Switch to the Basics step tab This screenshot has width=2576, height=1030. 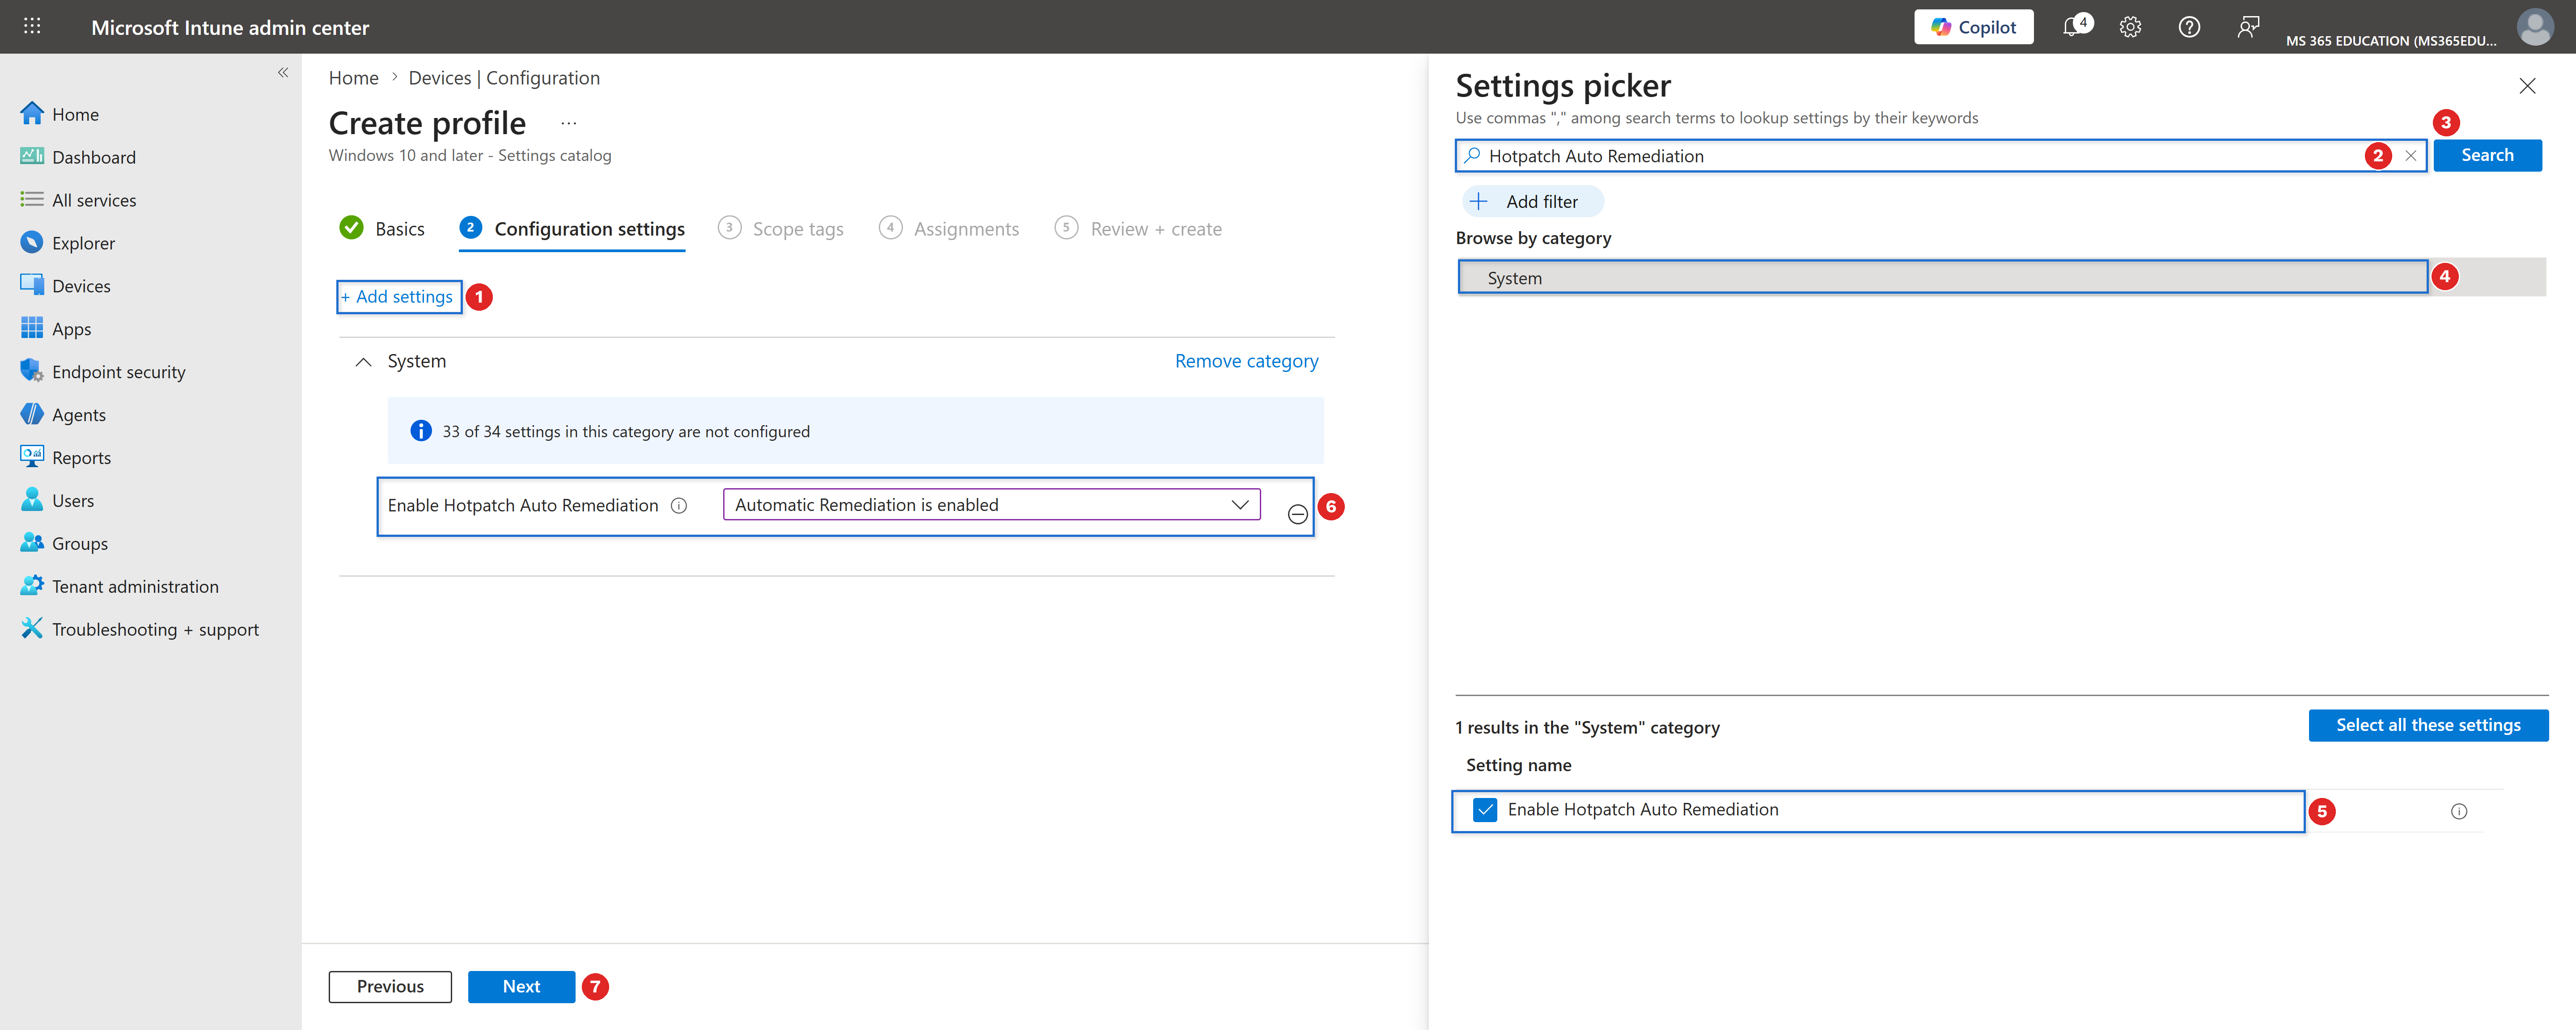click(382, 229)
